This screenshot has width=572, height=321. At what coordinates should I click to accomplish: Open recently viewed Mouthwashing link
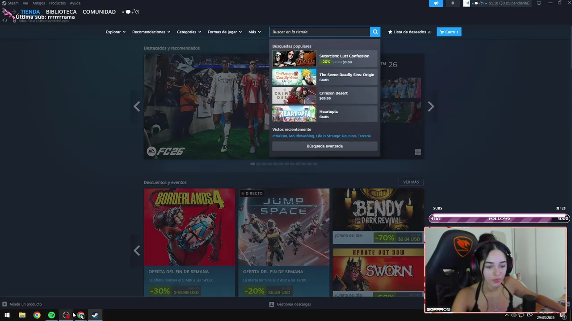tap(302, 136)
